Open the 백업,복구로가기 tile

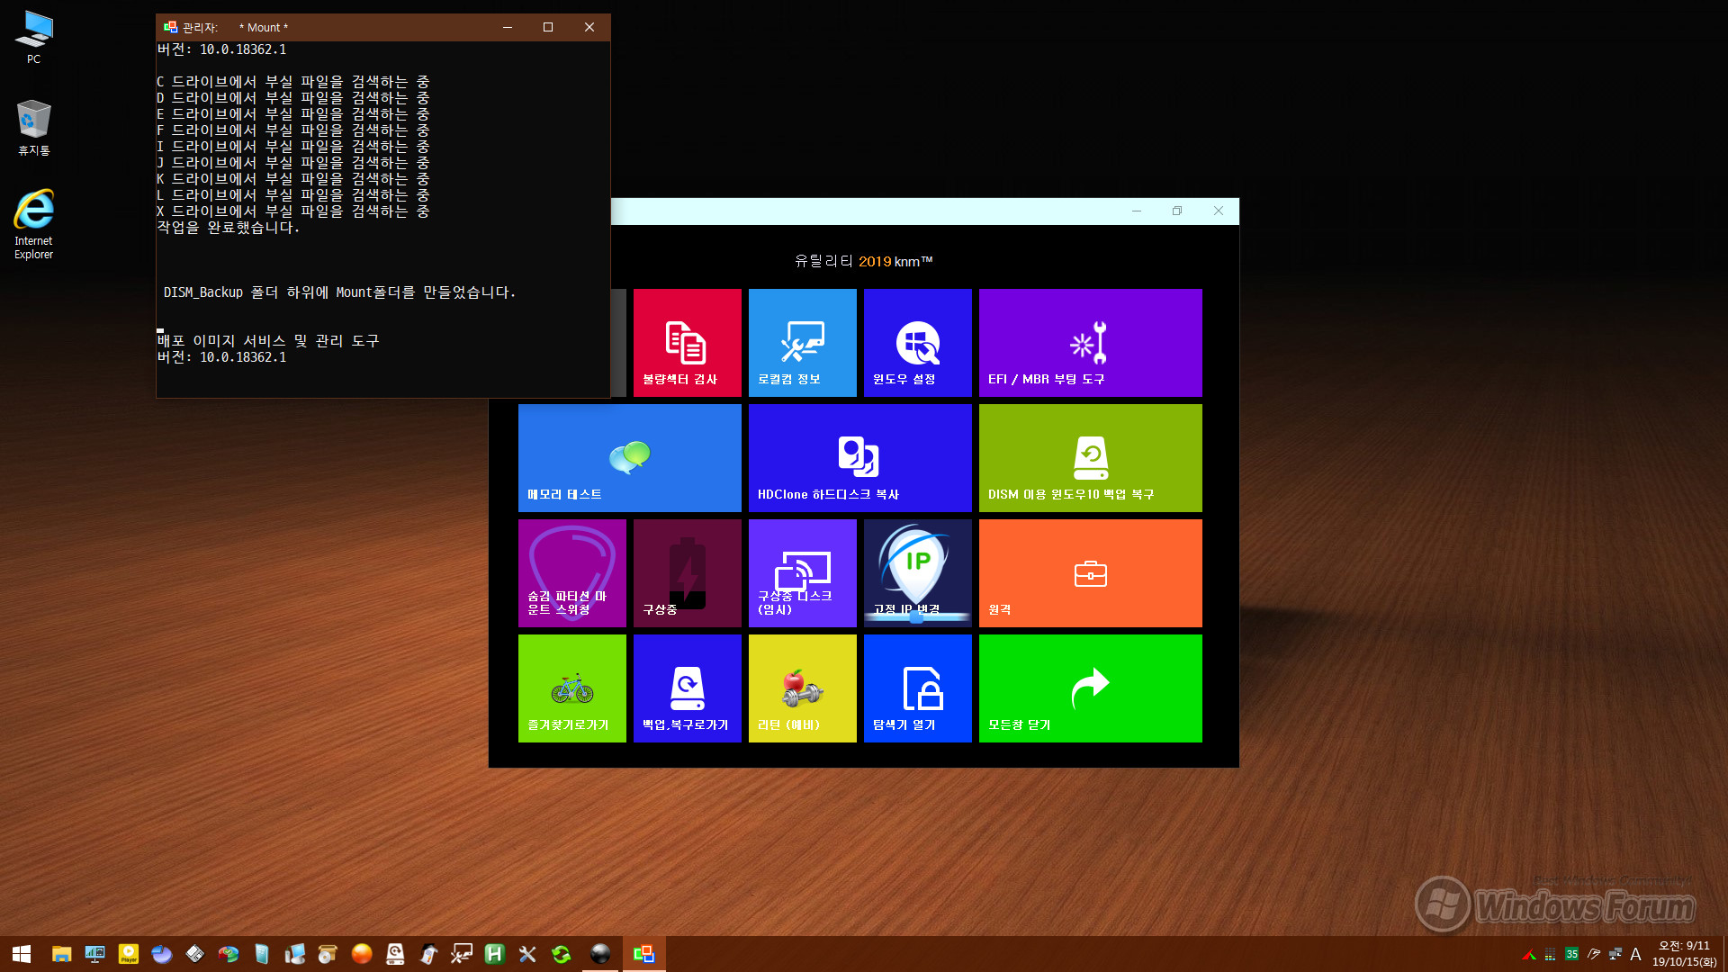687,688
